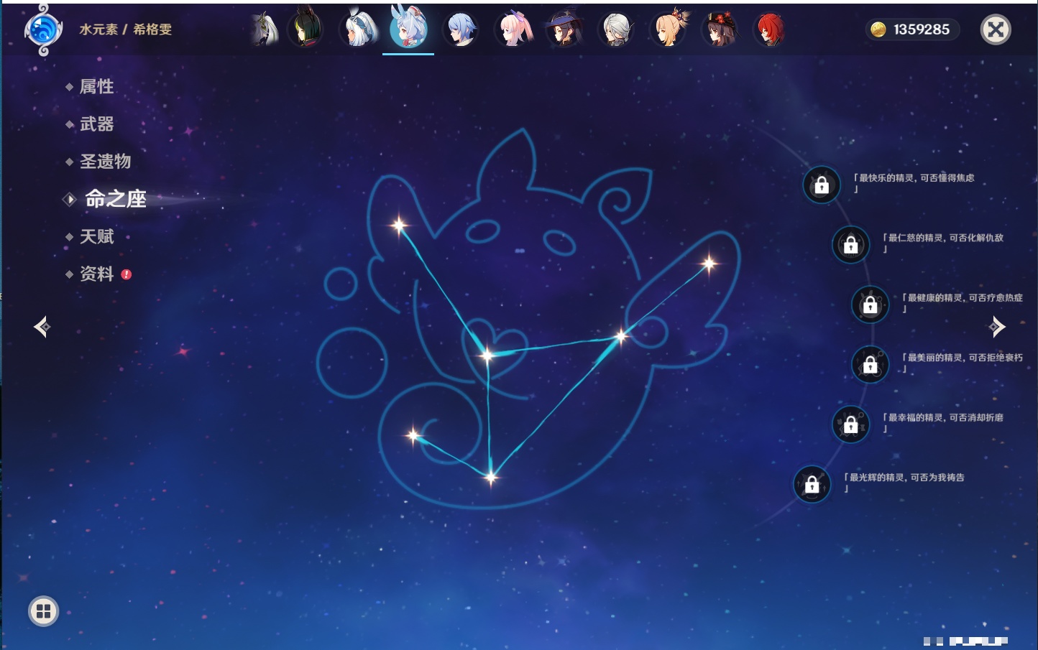Open locked constellation 最幸福的精灵
Viewport: 1038px width, 650px height.
(851, 424)
